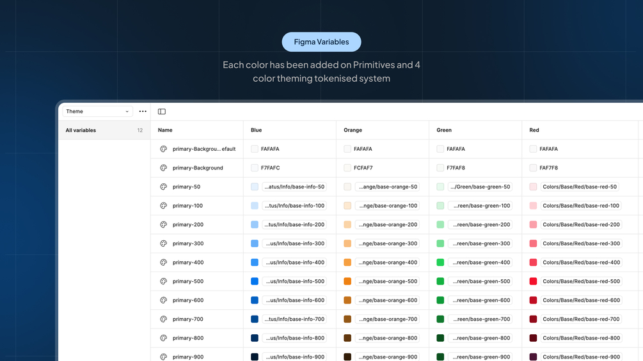Click Colors/Base/Red/base-red-50 alias chip

tap(580, 187)
